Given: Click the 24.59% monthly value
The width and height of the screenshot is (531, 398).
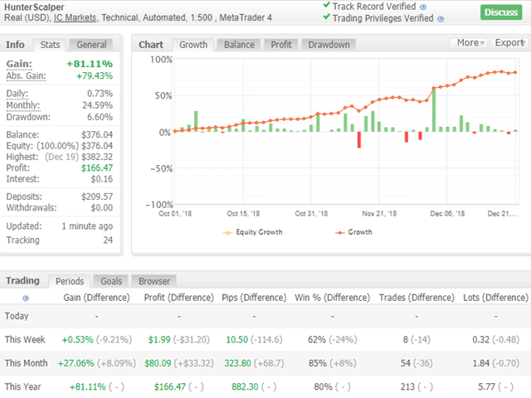Looking at the screenshot, I should pos(98,105).
